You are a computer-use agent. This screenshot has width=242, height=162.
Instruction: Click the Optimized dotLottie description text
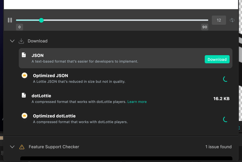click(x=80, y=122)
